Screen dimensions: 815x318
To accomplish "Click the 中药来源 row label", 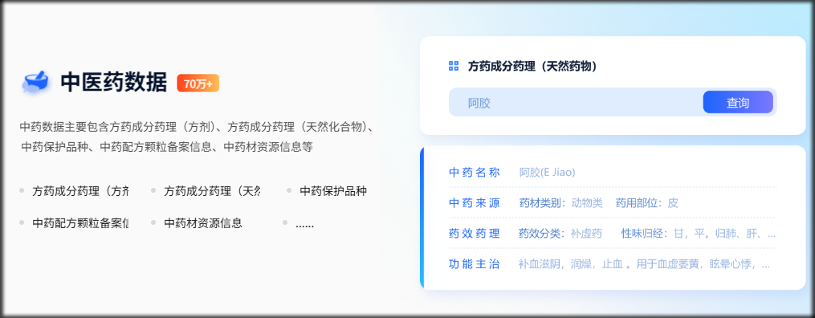I will click(x=474, y=203).
